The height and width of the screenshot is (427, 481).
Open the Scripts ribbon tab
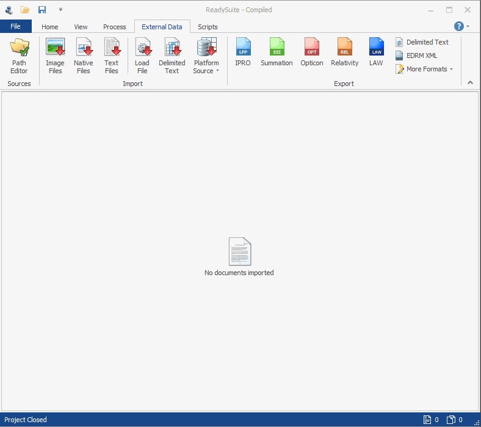pyautogui.click(x=208, y=27)
